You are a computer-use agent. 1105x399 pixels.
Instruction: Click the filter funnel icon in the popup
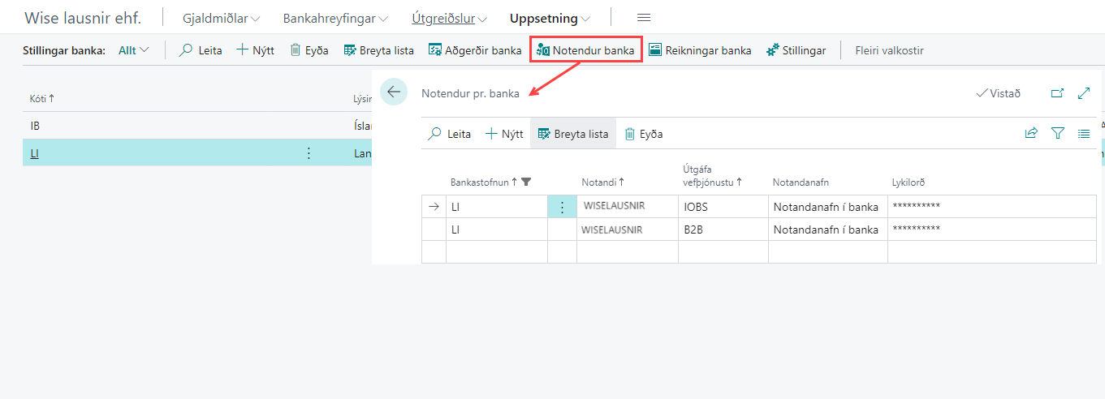click(1057, 134)
